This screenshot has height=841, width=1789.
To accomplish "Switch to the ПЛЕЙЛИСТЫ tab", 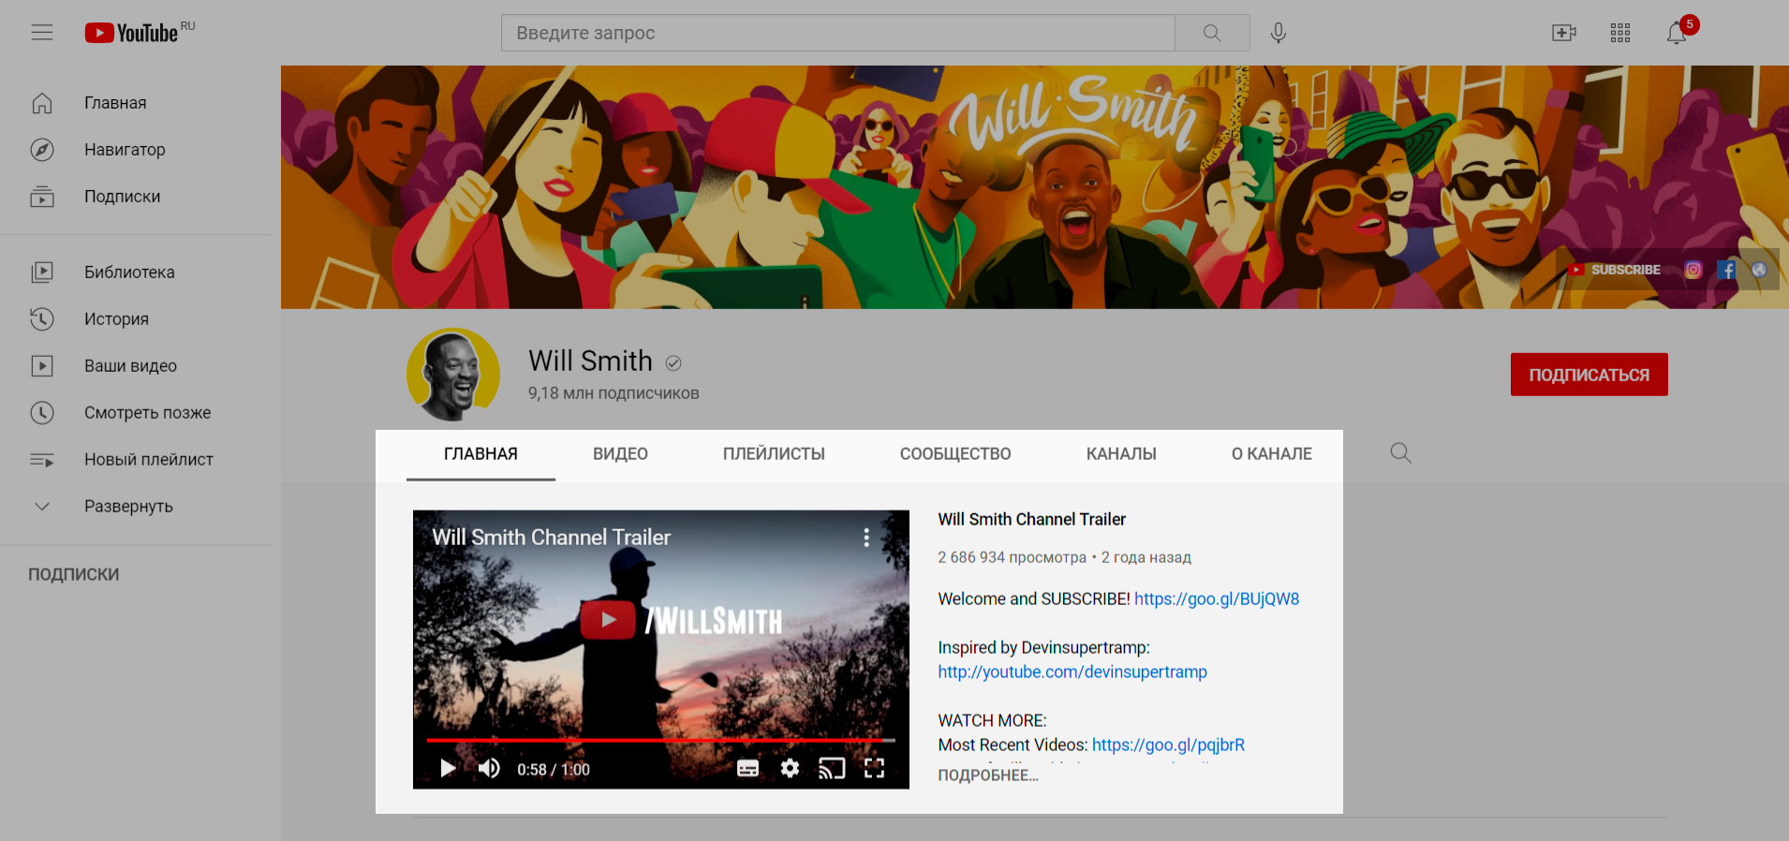I will coord(774,454).
